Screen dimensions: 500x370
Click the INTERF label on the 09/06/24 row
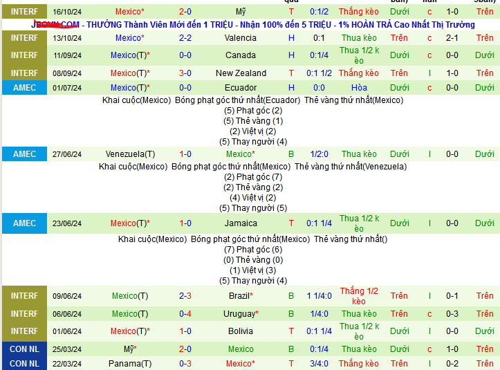[x=24, y=296]
